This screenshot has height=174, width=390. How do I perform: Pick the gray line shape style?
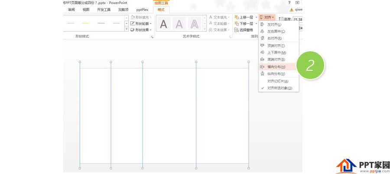tap(70, 23)
